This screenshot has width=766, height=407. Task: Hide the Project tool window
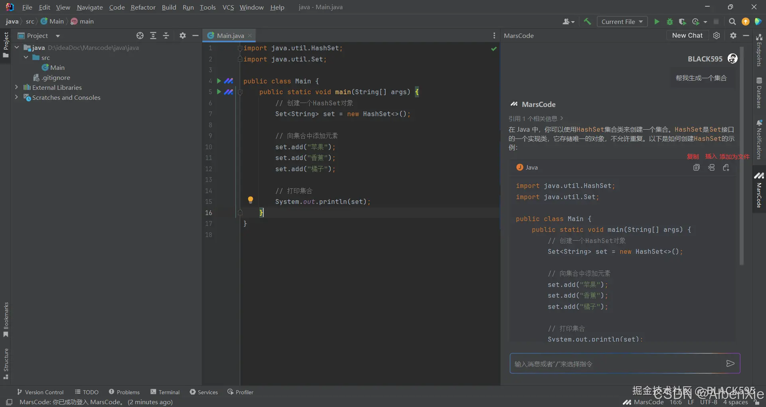(195, 36)
